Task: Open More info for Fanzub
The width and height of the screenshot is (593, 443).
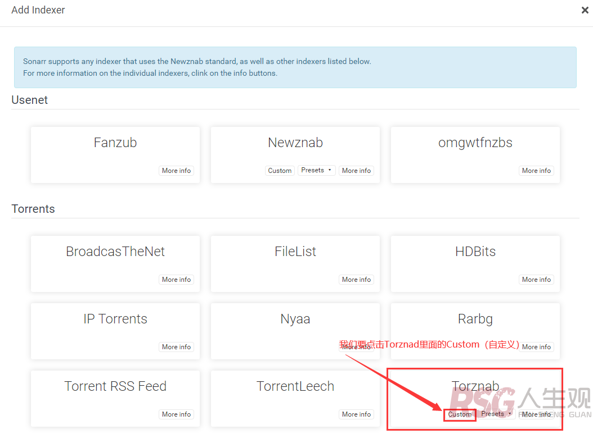Action: point(176,171)
